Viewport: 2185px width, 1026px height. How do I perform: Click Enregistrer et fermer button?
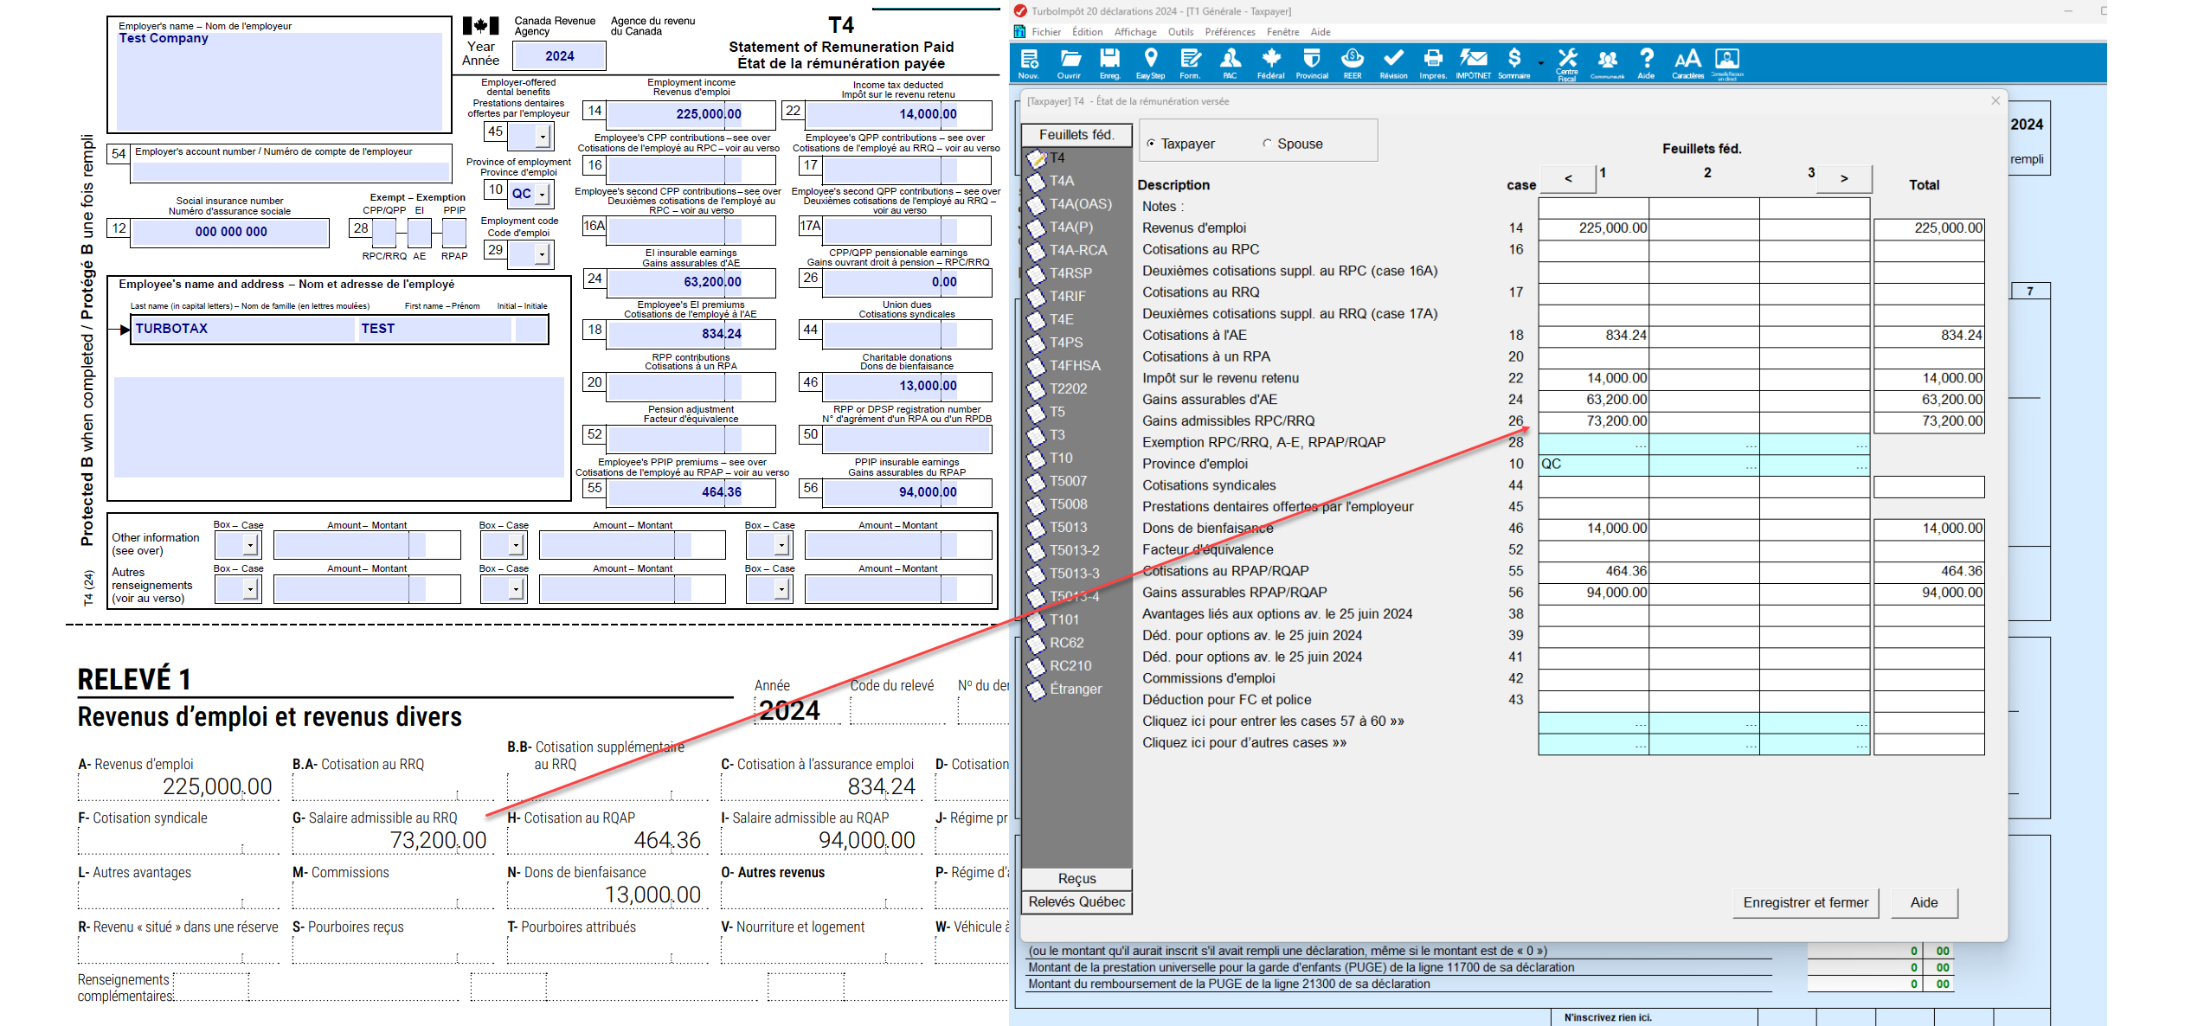(1805, 903)
